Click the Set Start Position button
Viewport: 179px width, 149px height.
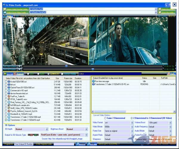tap(10, 66)
